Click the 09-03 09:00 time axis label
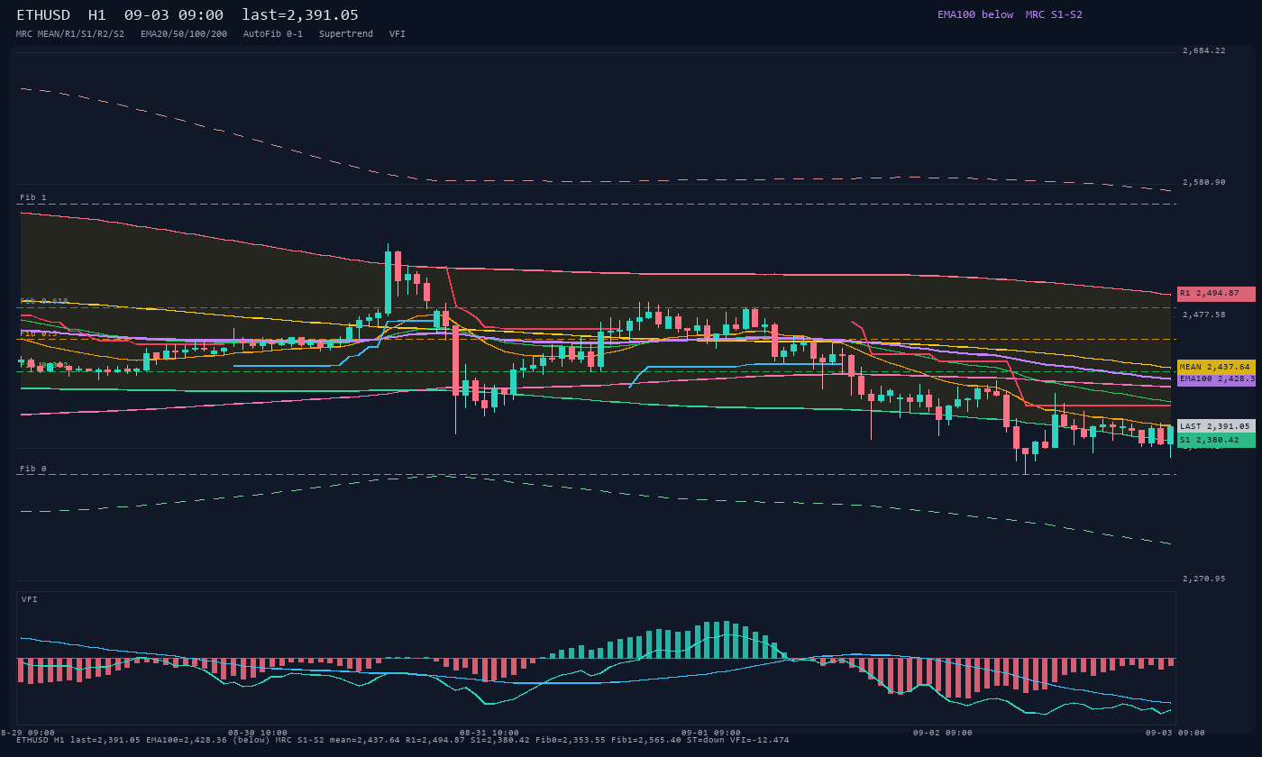The height and width of the screenshot is (757, 1262). pos(1175,733)
